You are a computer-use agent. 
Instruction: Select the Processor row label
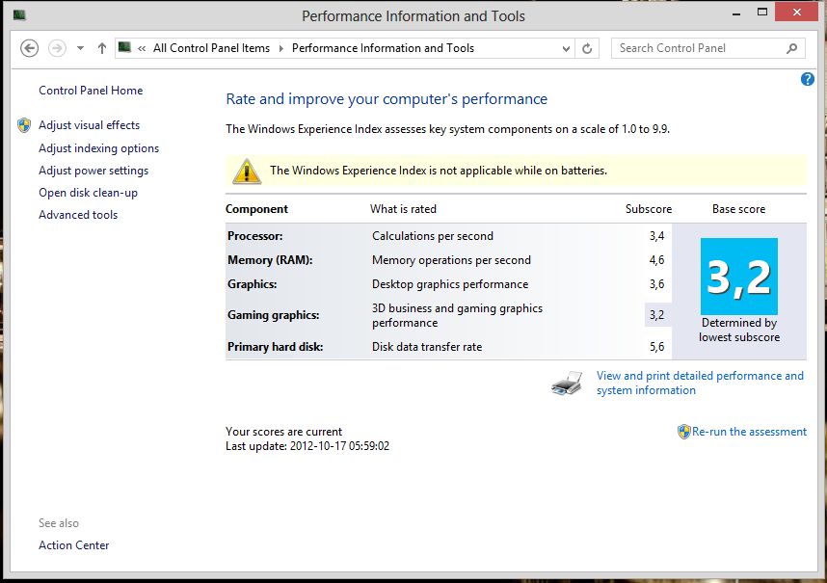pyautogui.click(x=255, y=236)
